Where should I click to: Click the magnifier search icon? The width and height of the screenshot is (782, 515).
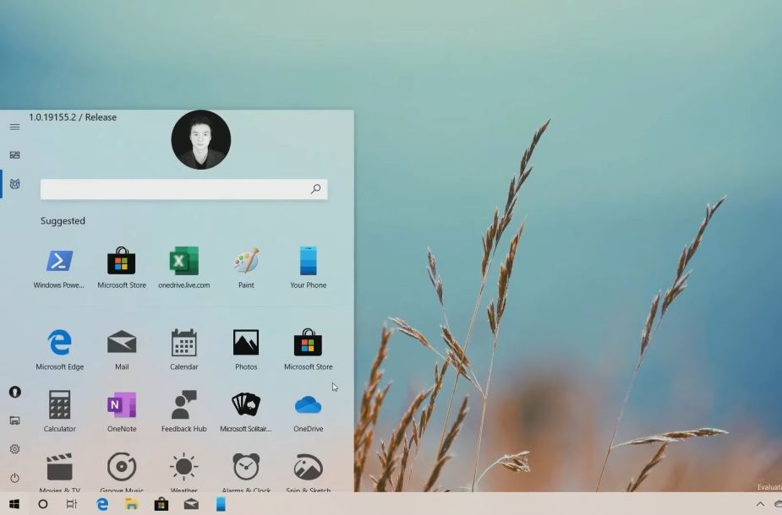(315, 189)
